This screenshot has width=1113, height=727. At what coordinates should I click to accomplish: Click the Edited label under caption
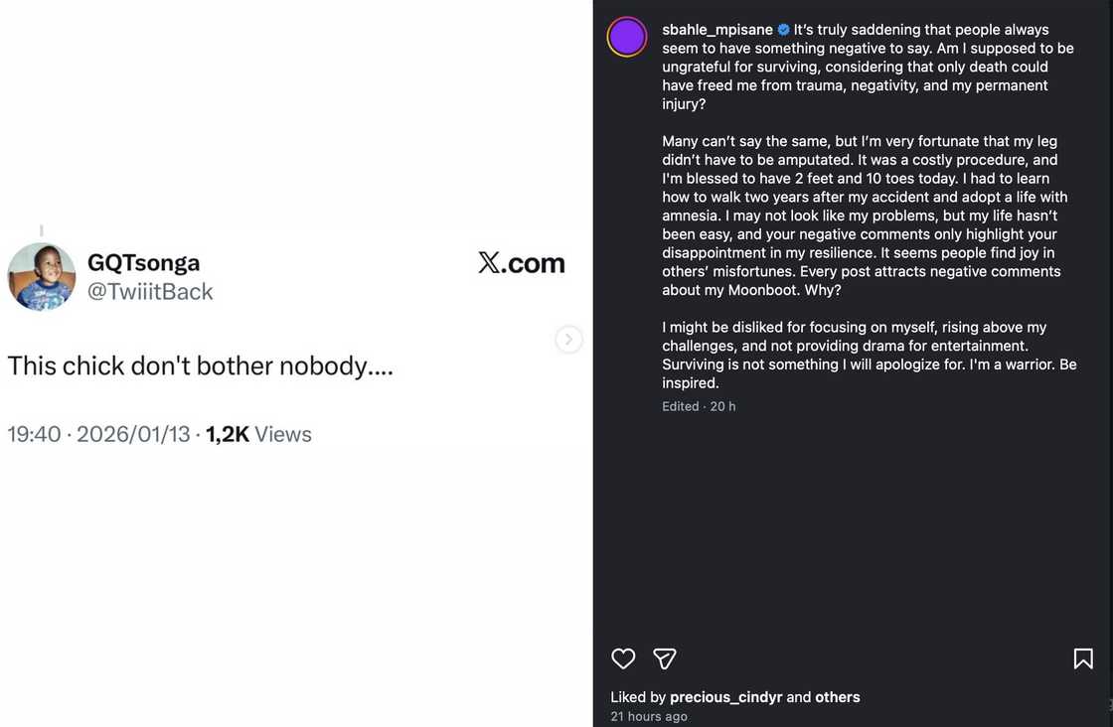681,406
